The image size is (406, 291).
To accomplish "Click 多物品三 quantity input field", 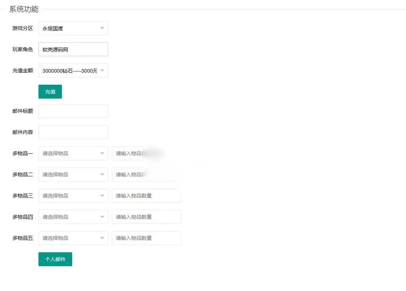I will point(146,196).
